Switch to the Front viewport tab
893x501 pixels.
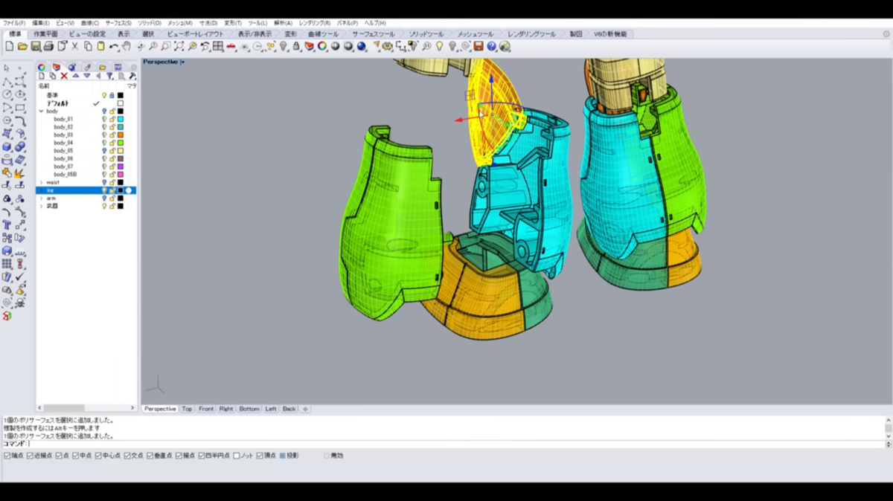click(x=206, y=409)
